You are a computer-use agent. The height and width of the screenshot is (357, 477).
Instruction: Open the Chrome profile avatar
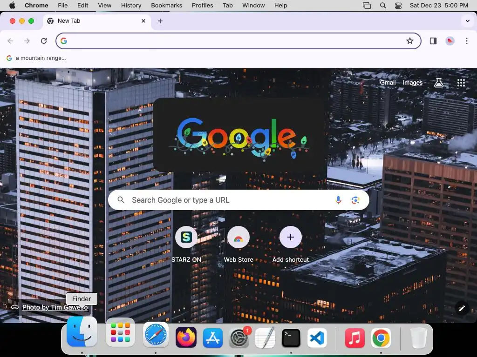(450, 41)
